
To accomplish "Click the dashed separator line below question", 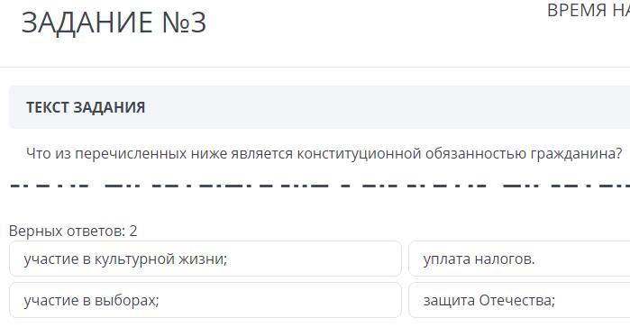I will point(319,186).
